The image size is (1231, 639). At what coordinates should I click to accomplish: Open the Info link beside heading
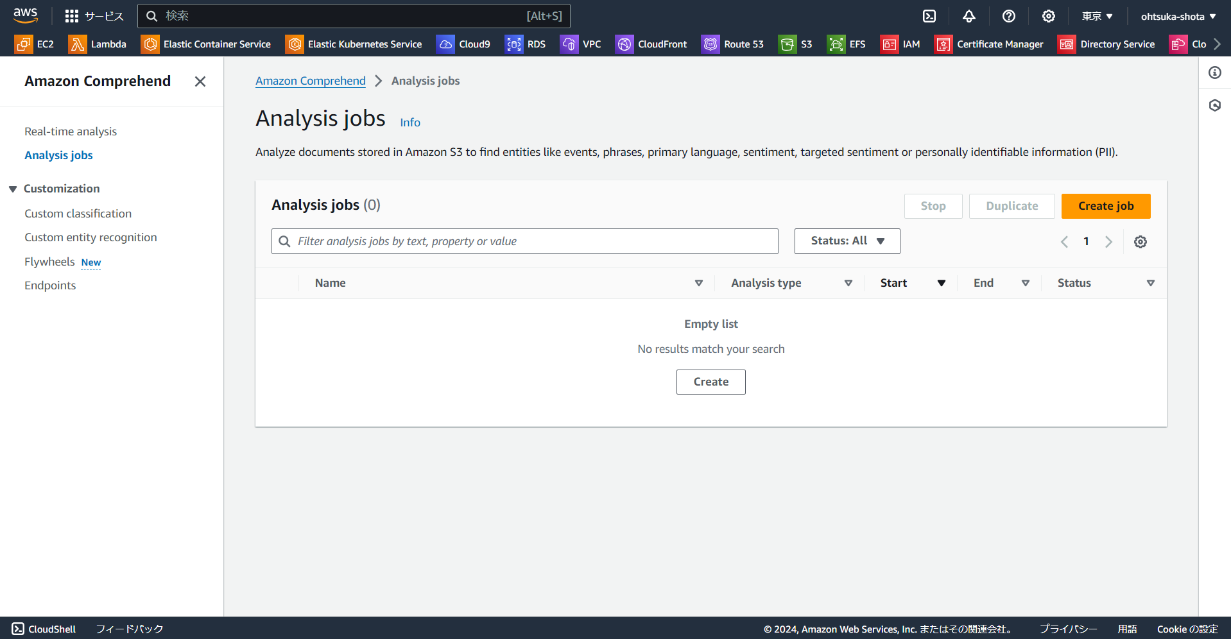pyautogui.click(x=410, y=123)
